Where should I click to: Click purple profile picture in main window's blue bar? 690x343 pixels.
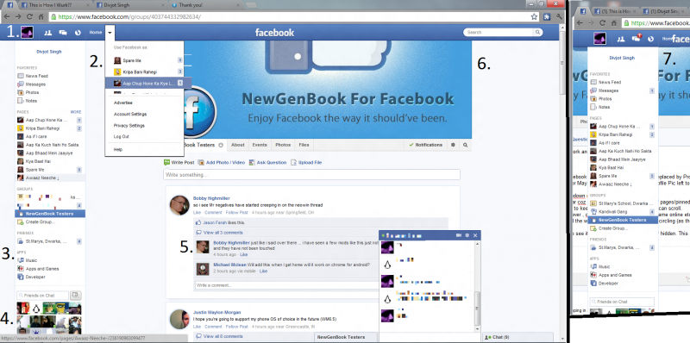[28, 33]
